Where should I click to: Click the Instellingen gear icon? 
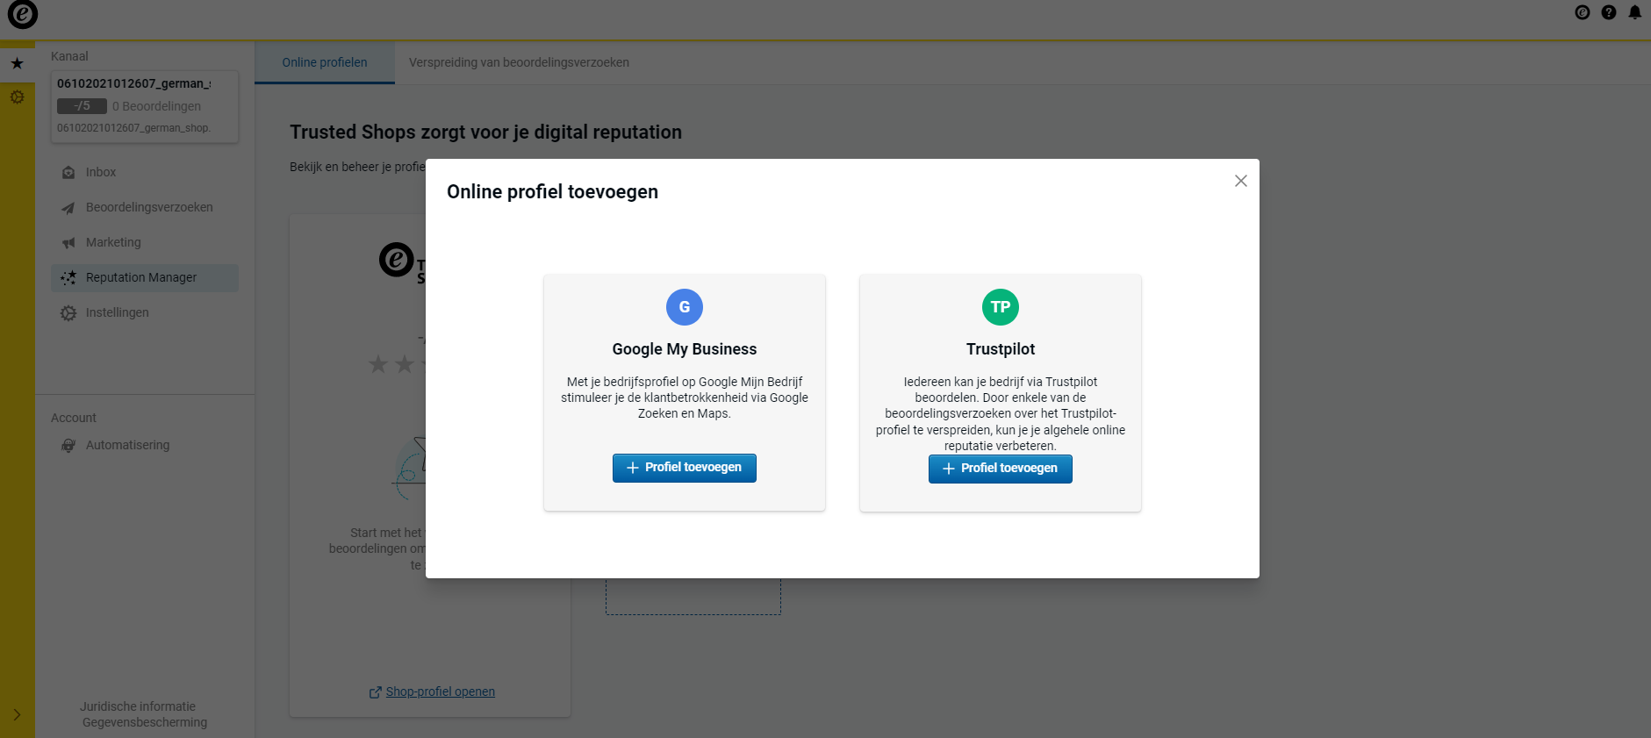(x=68, y=313)
